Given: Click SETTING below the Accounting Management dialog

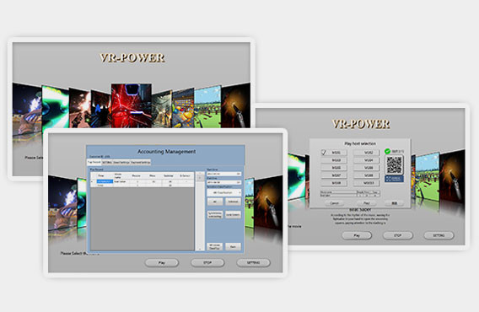Looking at the screenshot, I should pyautogui.click(x=253, y=262).
